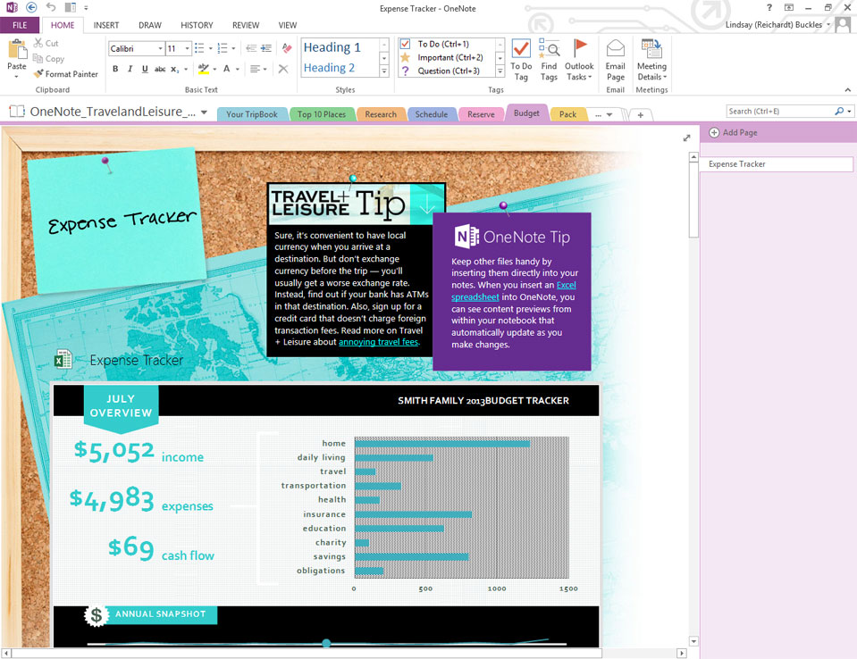857x659 pixels.
Task: Open the Email Page command
Action: pyautogui.click(x=615, y=60)
